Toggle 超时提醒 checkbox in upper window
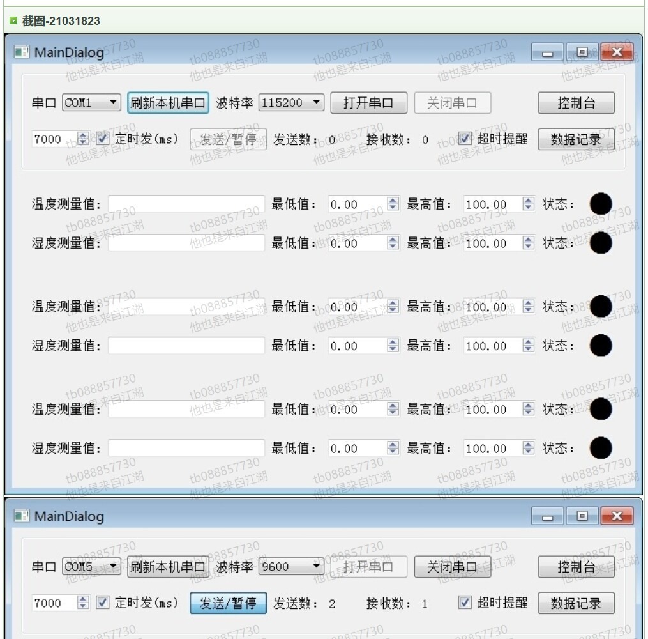Image resolution: width=648 pixels, height=639 pixels. [x=465, y=139]
